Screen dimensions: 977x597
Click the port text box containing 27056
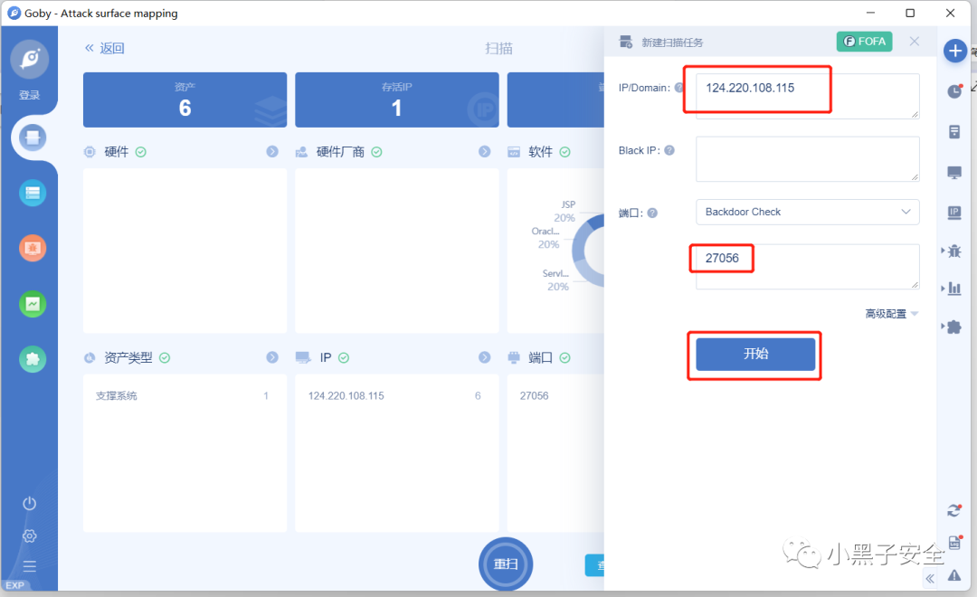click(x=808, y=267)
